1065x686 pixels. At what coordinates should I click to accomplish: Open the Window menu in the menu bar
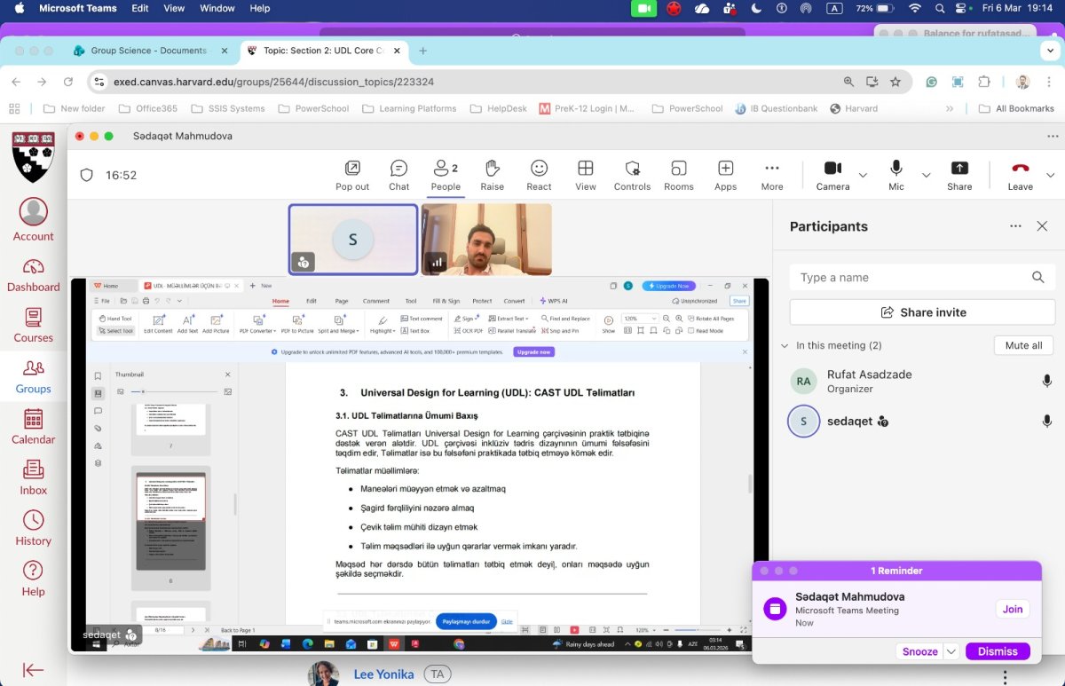(x=217, y=8)
